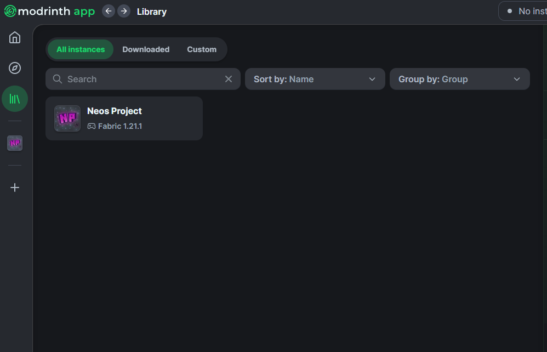Click the Modrinth app logo
Image resolution: width=547 pixels, height=352 pixels.
coord(49,11)
